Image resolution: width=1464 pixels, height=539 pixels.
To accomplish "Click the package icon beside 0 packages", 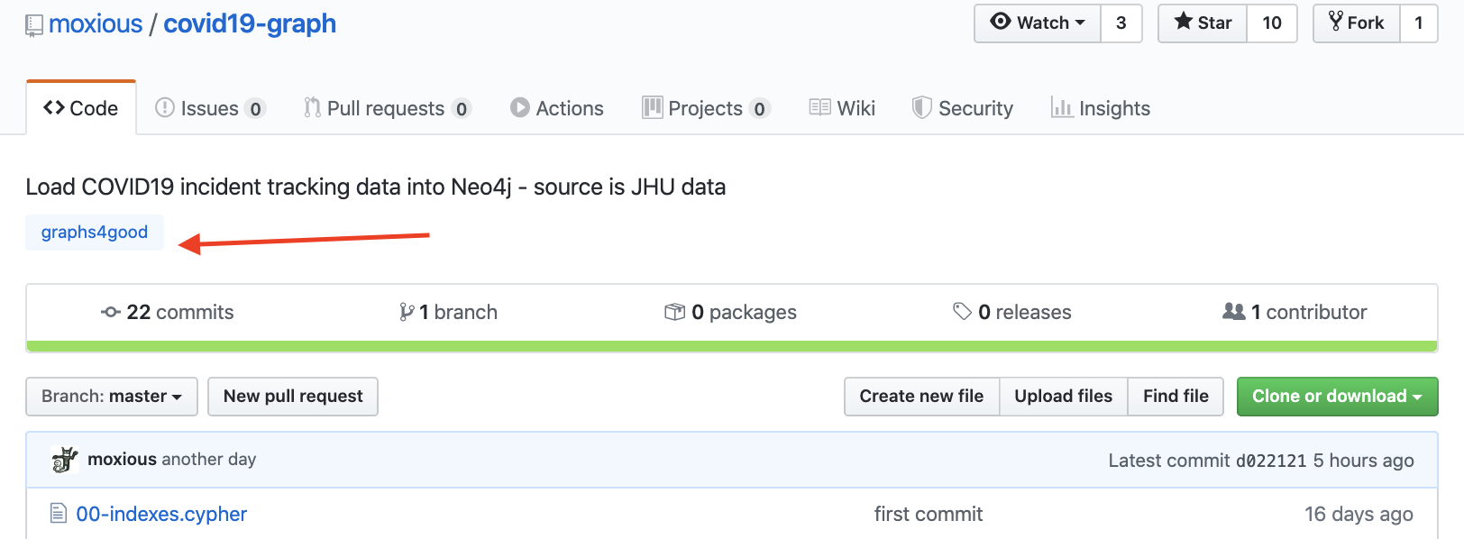I will (675, 312).
